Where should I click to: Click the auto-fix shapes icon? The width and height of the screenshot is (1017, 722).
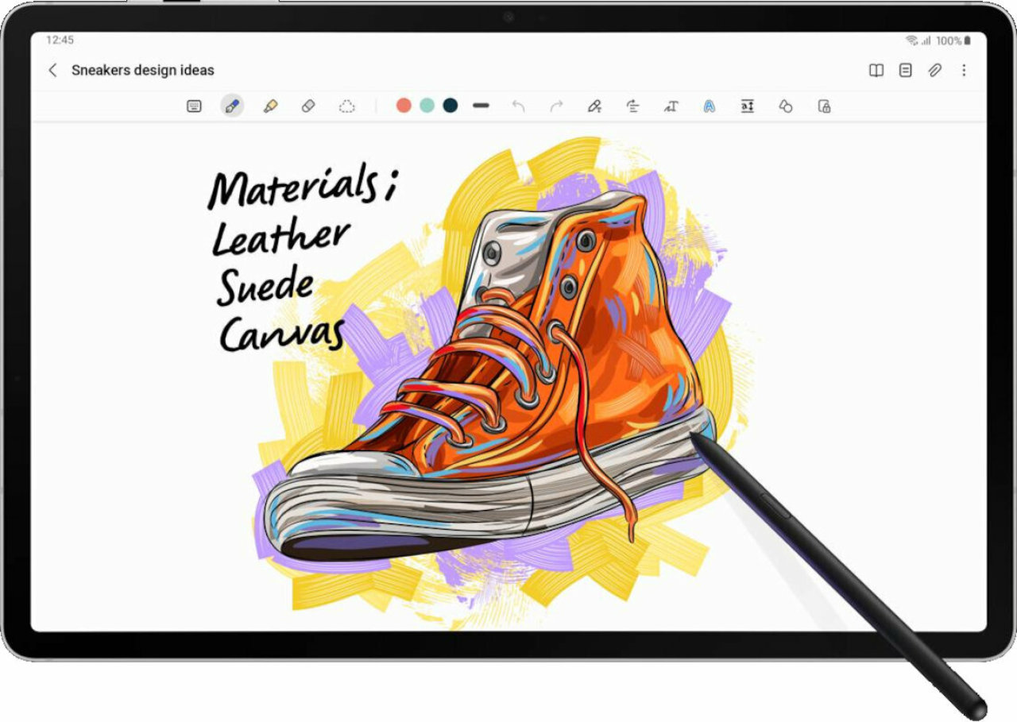coord(785,106)
